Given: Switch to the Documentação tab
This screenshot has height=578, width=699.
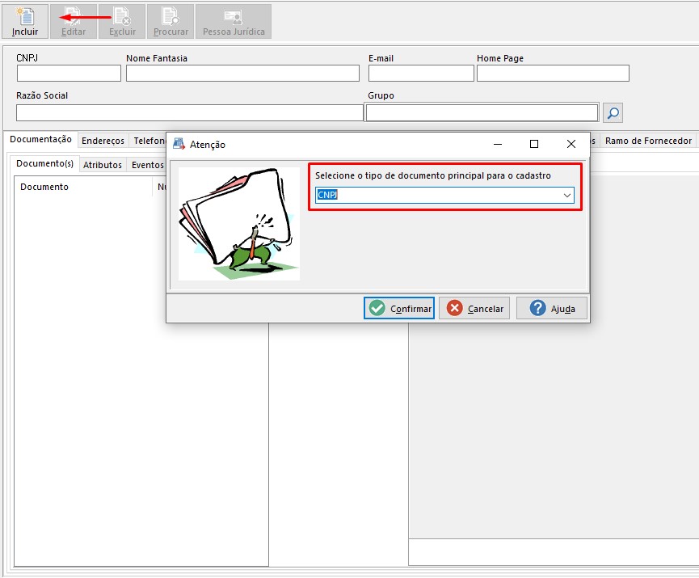Looking at the screenshot, I should point(40,139).
